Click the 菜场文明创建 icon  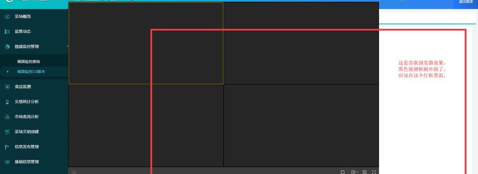7,132
